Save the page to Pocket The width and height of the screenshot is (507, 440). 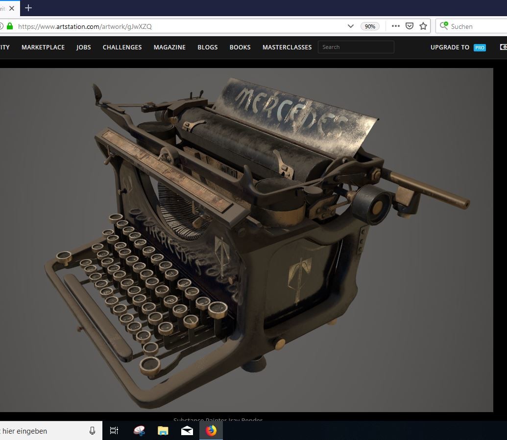[409, 26]
